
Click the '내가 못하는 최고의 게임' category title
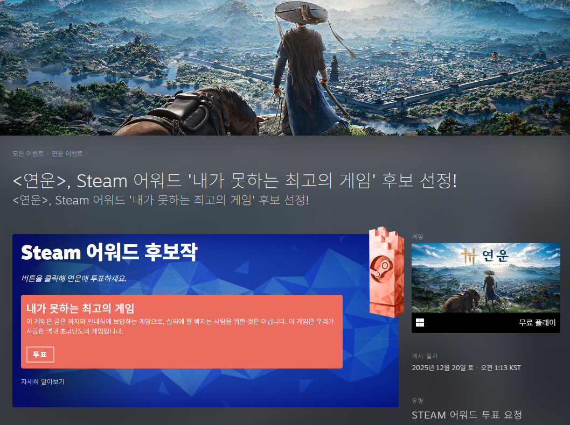tap(80, 308)
